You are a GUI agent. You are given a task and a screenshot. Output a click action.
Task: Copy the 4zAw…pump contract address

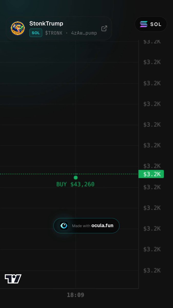[84, 33]
